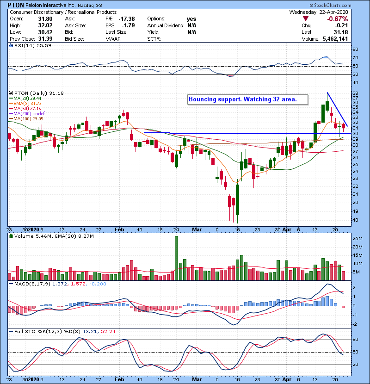Click the StockCharts.com copyright text
370x384 pixels.
pos(330,5)
